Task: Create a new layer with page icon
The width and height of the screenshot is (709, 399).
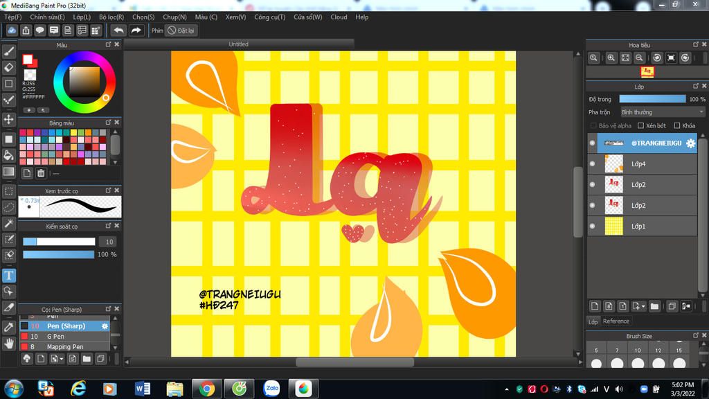Action: click(x=595, y=306)
